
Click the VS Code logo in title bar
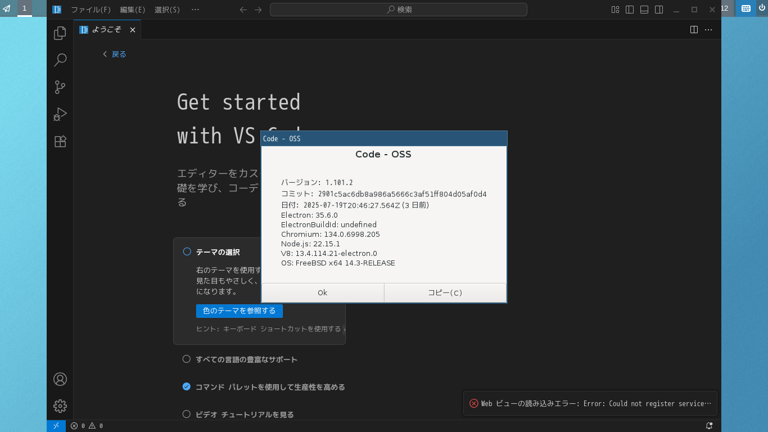(x=57, y=10)
